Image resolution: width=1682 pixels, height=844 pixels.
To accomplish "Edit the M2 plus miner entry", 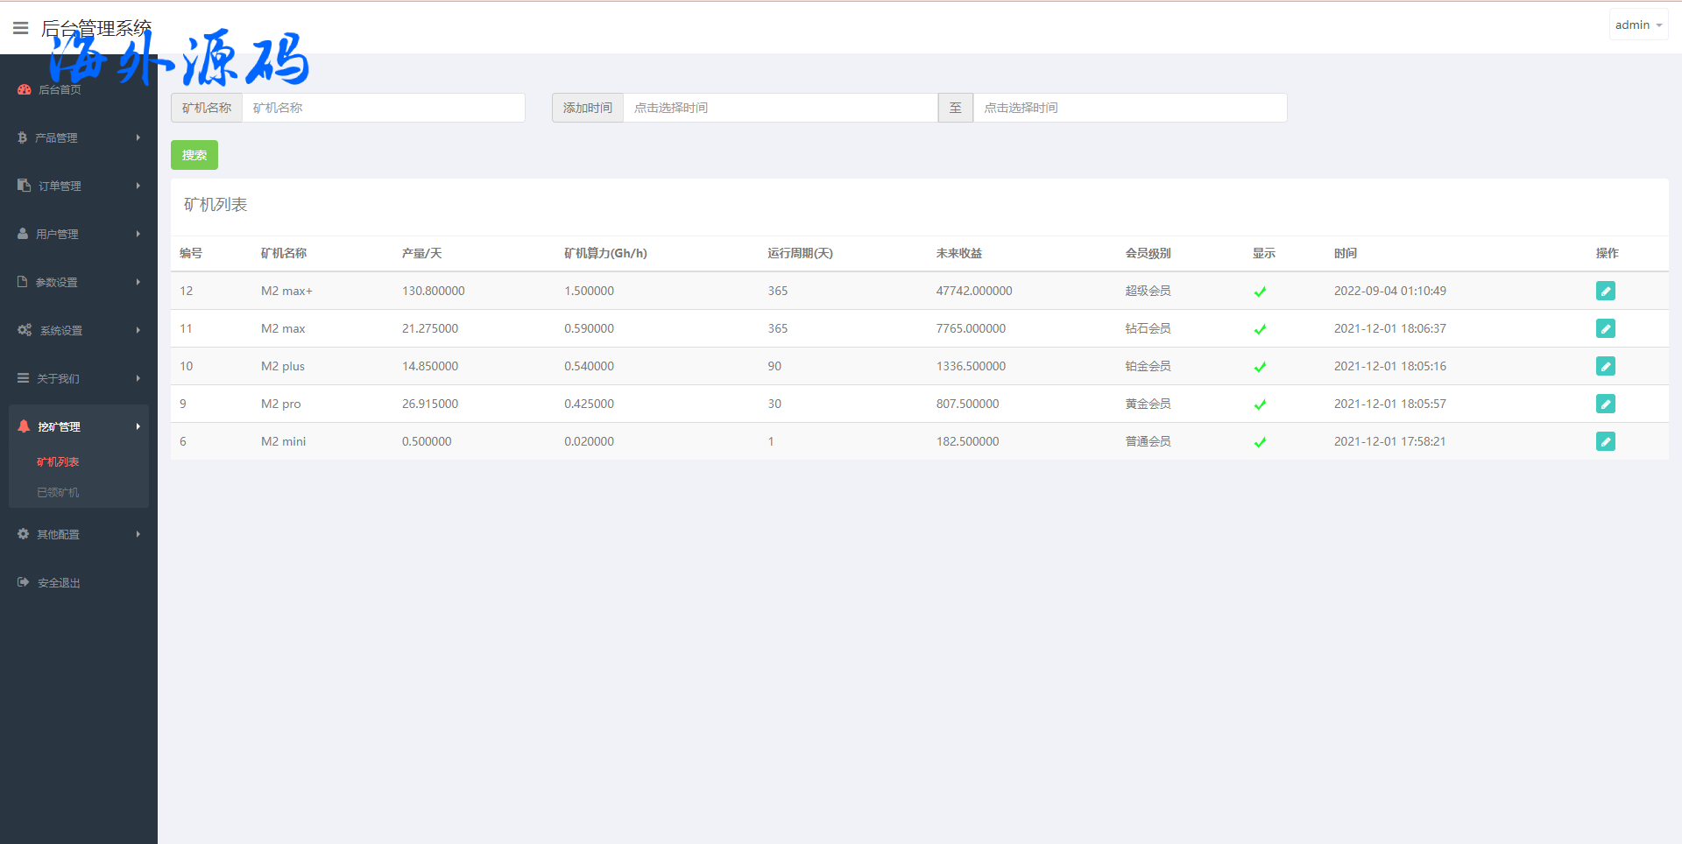I will 1605,366.
